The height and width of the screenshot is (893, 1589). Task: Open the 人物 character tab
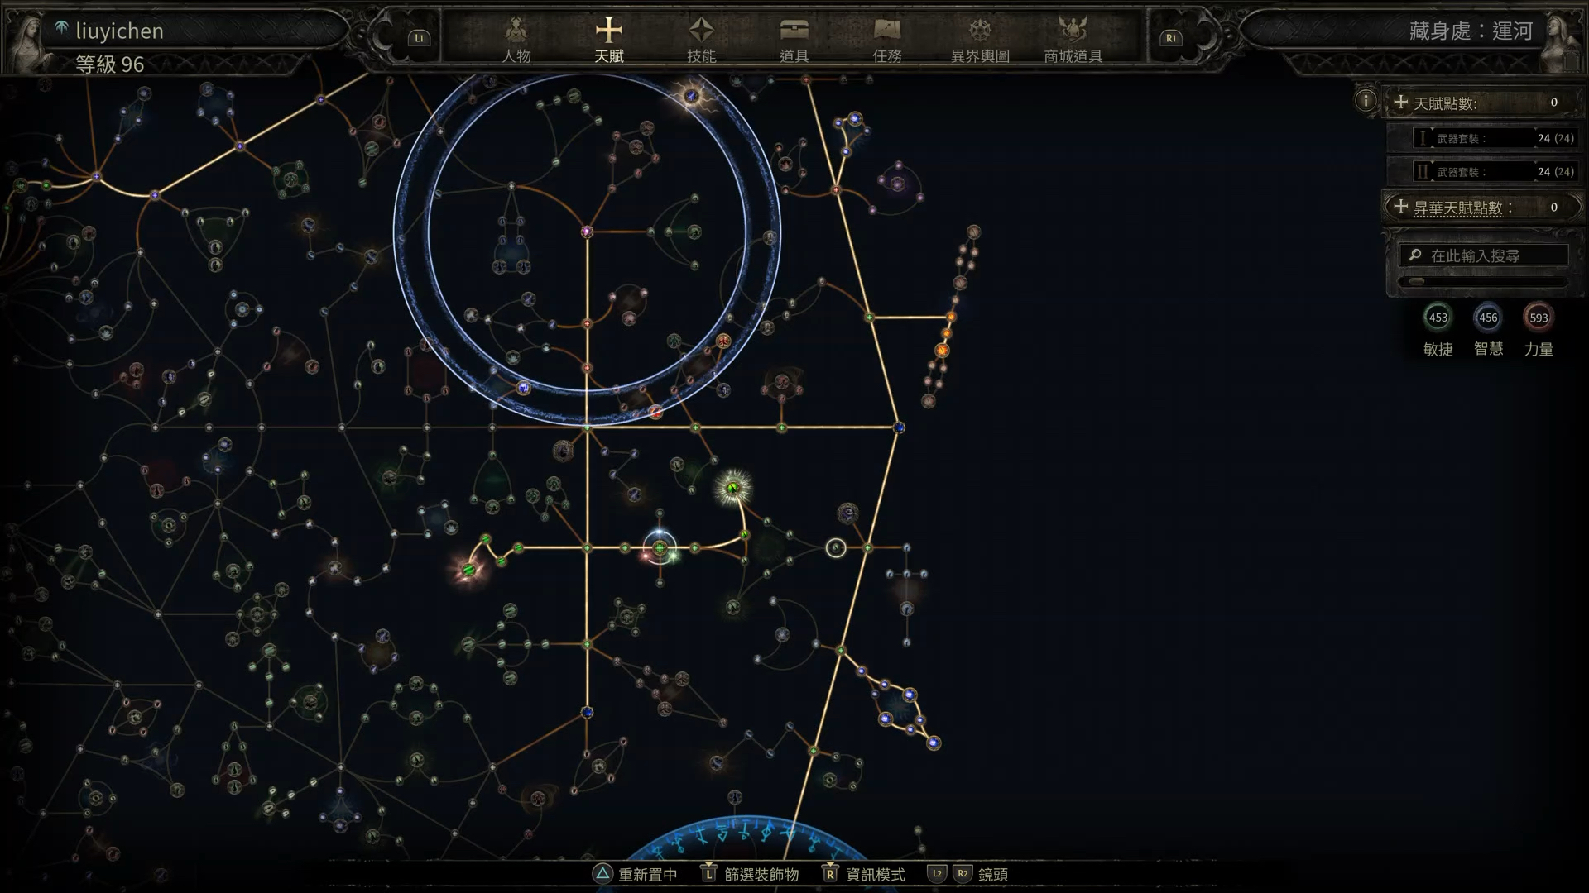tap(516, 40)
